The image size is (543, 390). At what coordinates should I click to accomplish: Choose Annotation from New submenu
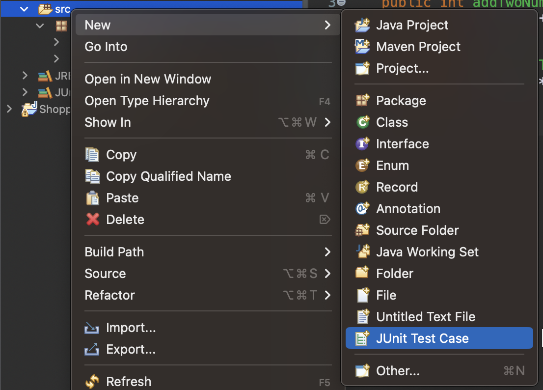tap(439, 209)
